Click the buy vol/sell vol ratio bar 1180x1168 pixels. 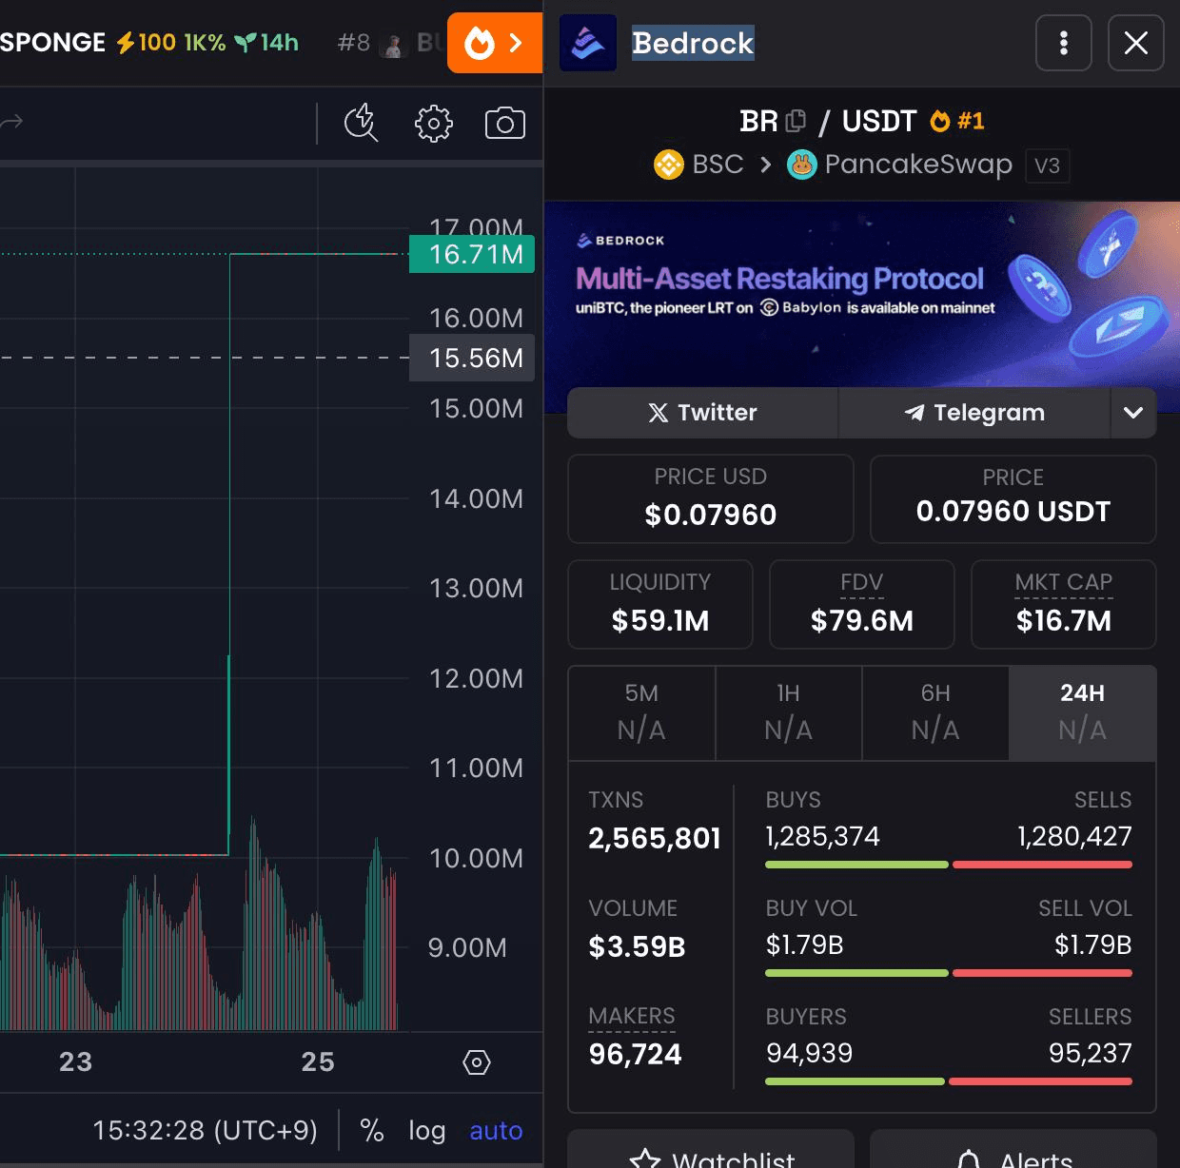click(949, 973)
